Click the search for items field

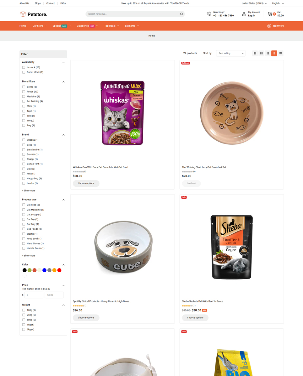[x=133, y=14]
